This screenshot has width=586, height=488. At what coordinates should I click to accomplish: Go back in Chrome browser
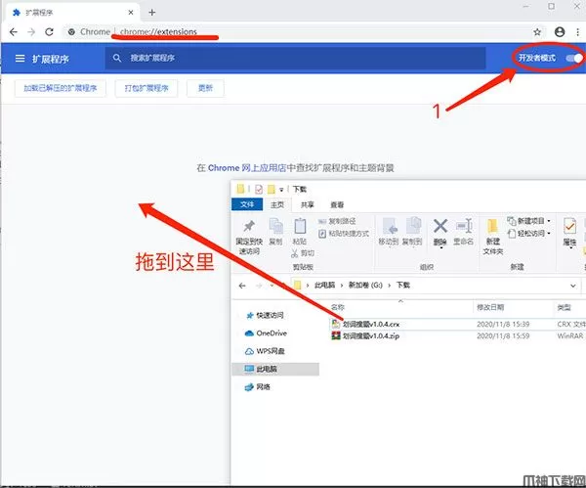[14, 32]
